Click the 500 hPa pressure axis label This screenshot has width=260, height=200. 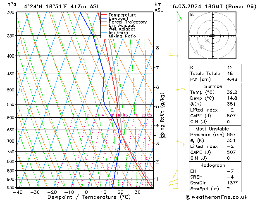click(11, 90)
